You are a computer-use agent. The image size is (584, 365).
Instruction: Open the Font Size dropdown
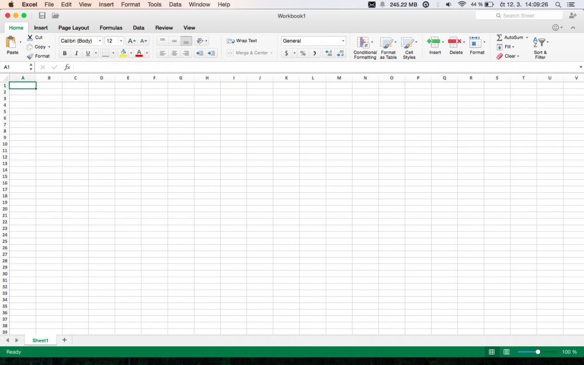click(x=114, y=40)
